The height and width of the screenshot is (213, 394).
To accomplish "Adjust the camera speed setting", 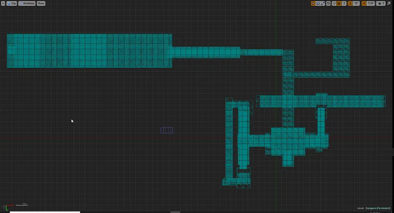I will pos(381,3).
